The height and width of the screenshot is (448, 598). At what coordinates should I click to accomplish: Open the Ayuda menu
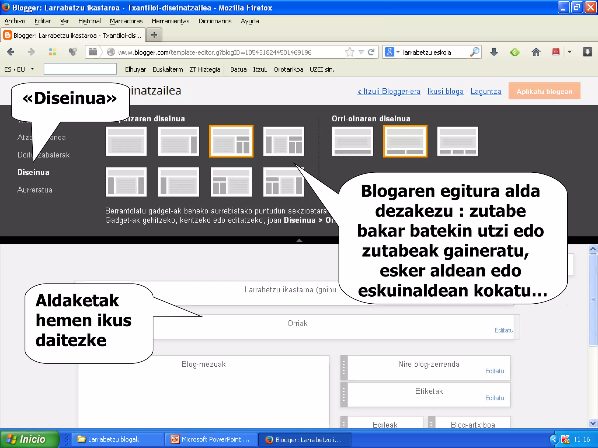250,21
